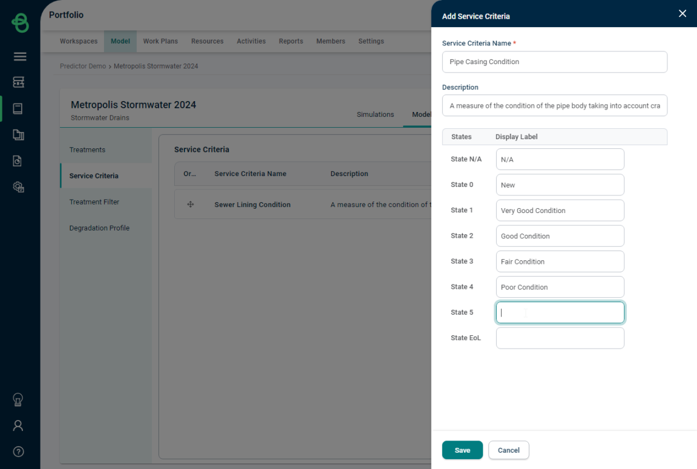The image size is (697, 469).
Task: Open the Activities tab
Action: [x=251, y=41]
